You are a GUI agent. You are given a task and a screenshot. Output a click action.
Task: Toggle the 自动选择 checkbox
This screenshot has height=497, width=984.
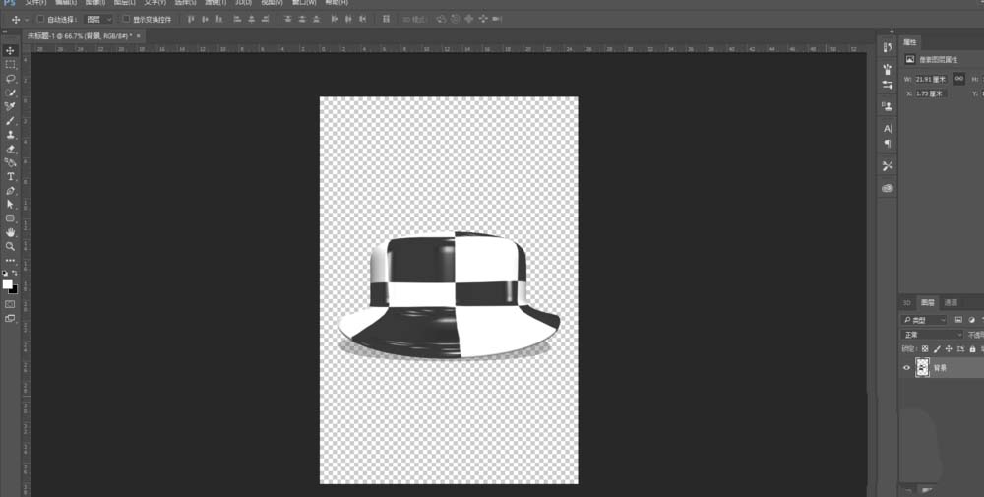click(x=40, y=19)
